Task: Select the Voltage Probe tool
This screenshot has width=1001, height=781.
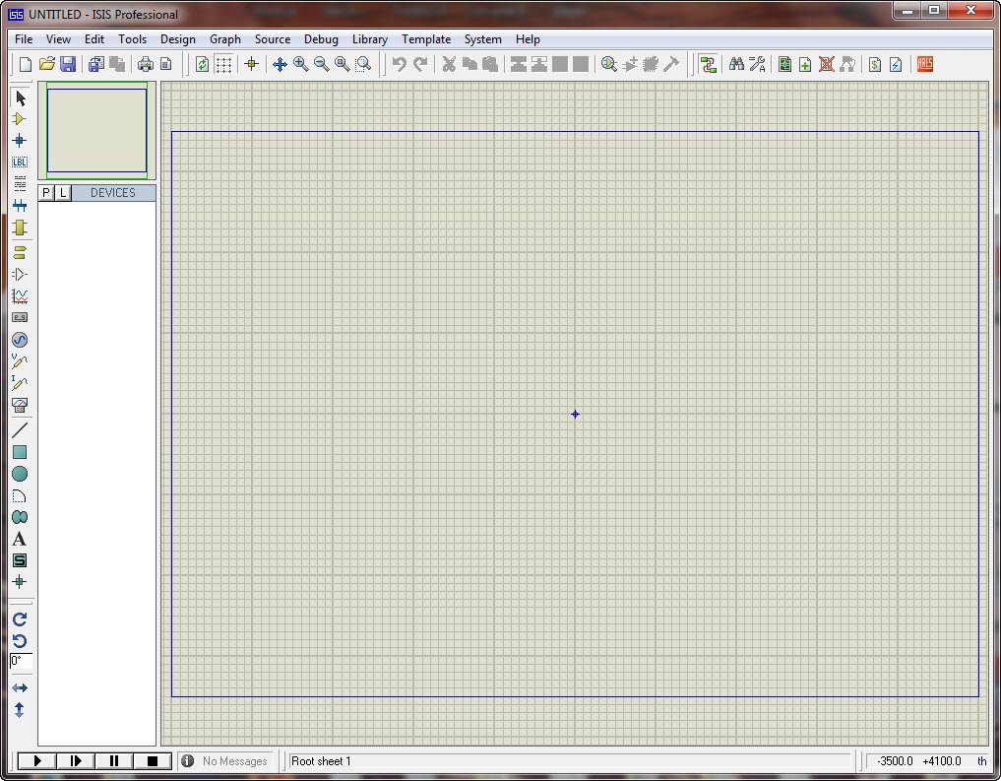Action: click(x=20, y=361)
